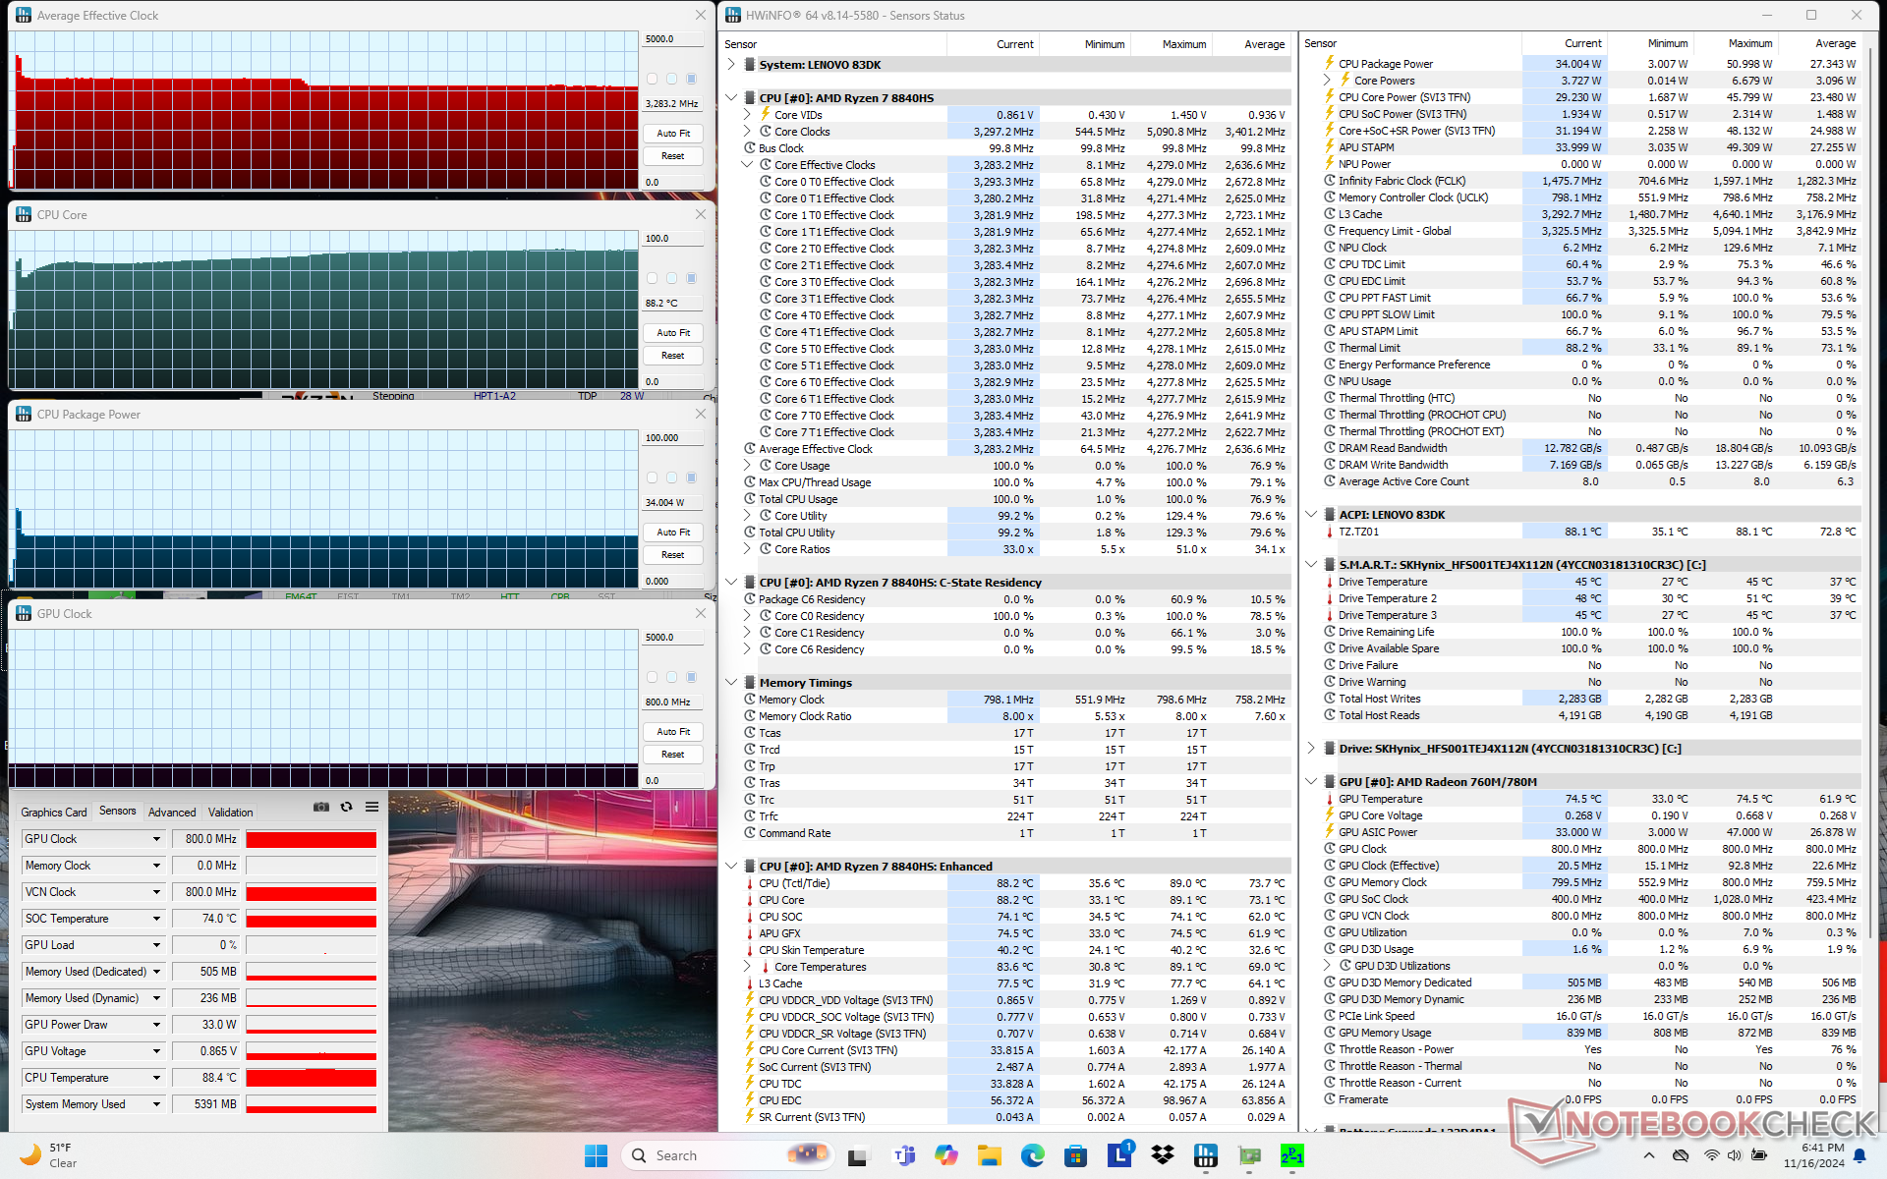This screenshot has height=1179, width=1887.
Task: Open the GPU Clock sensor dropdown in GPU-Z
Action: click(155, 839)
